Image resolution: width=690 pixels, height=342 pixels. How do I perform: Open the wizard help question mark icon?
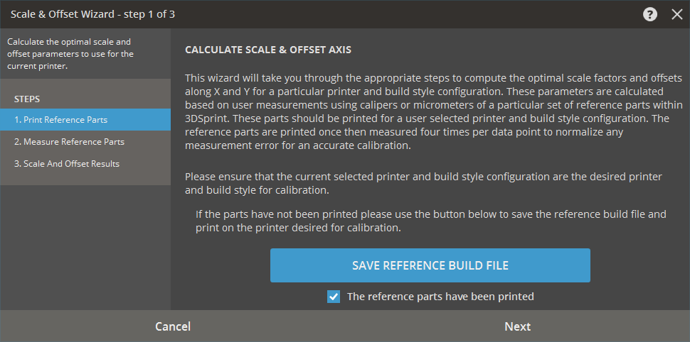tap(650, 14)
